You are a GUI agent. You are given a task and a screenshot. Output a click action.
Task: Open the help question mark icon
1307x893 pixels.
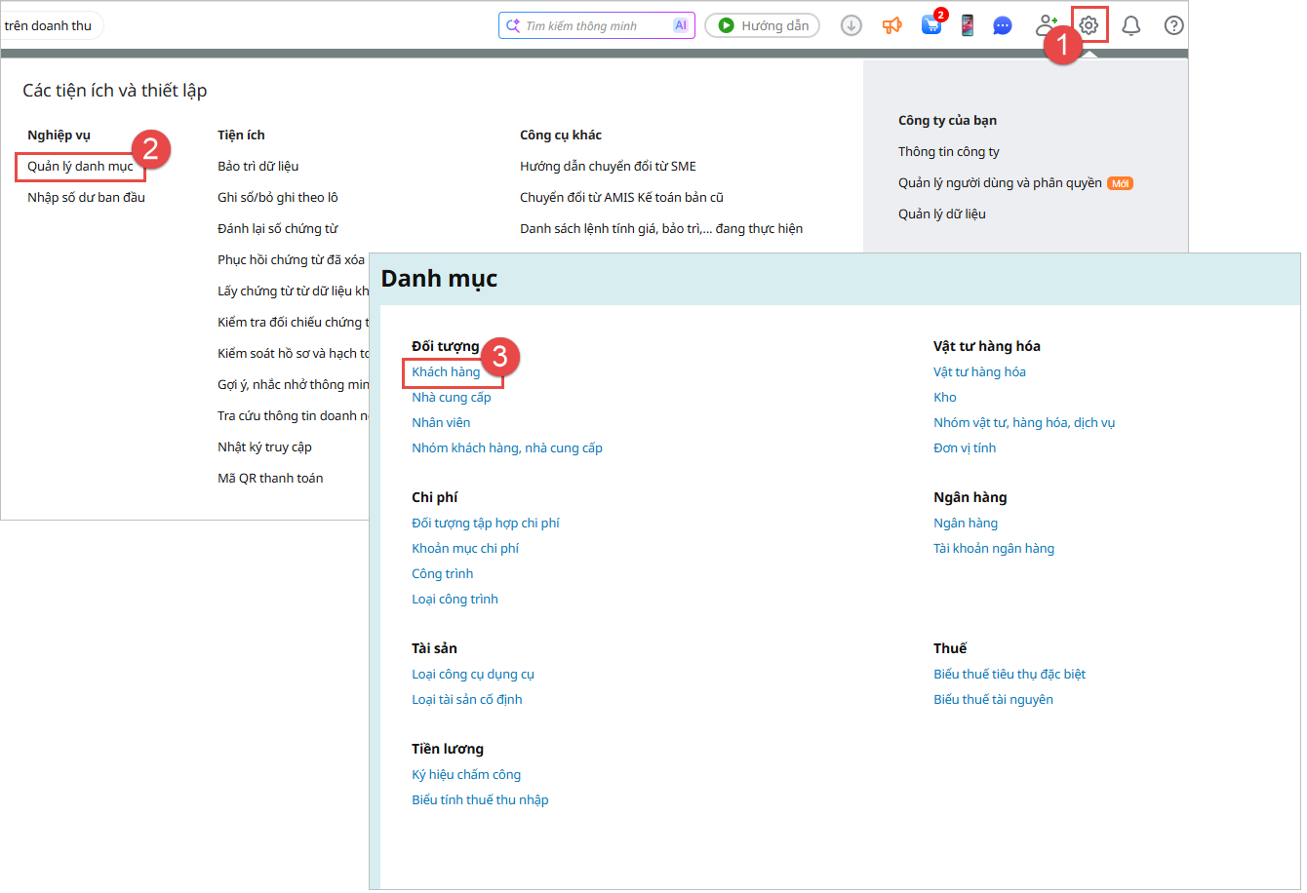[x=1174, y=25]
